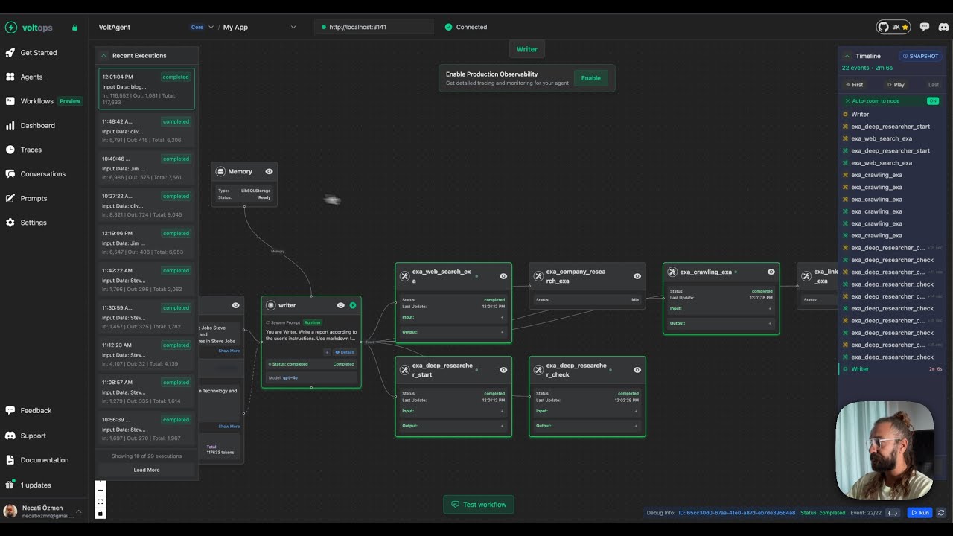Image resolution: width=953 pixels, height=536 pixels.
Task: Click the tool icon on exa_crawling_exa node
Action: 672,272
